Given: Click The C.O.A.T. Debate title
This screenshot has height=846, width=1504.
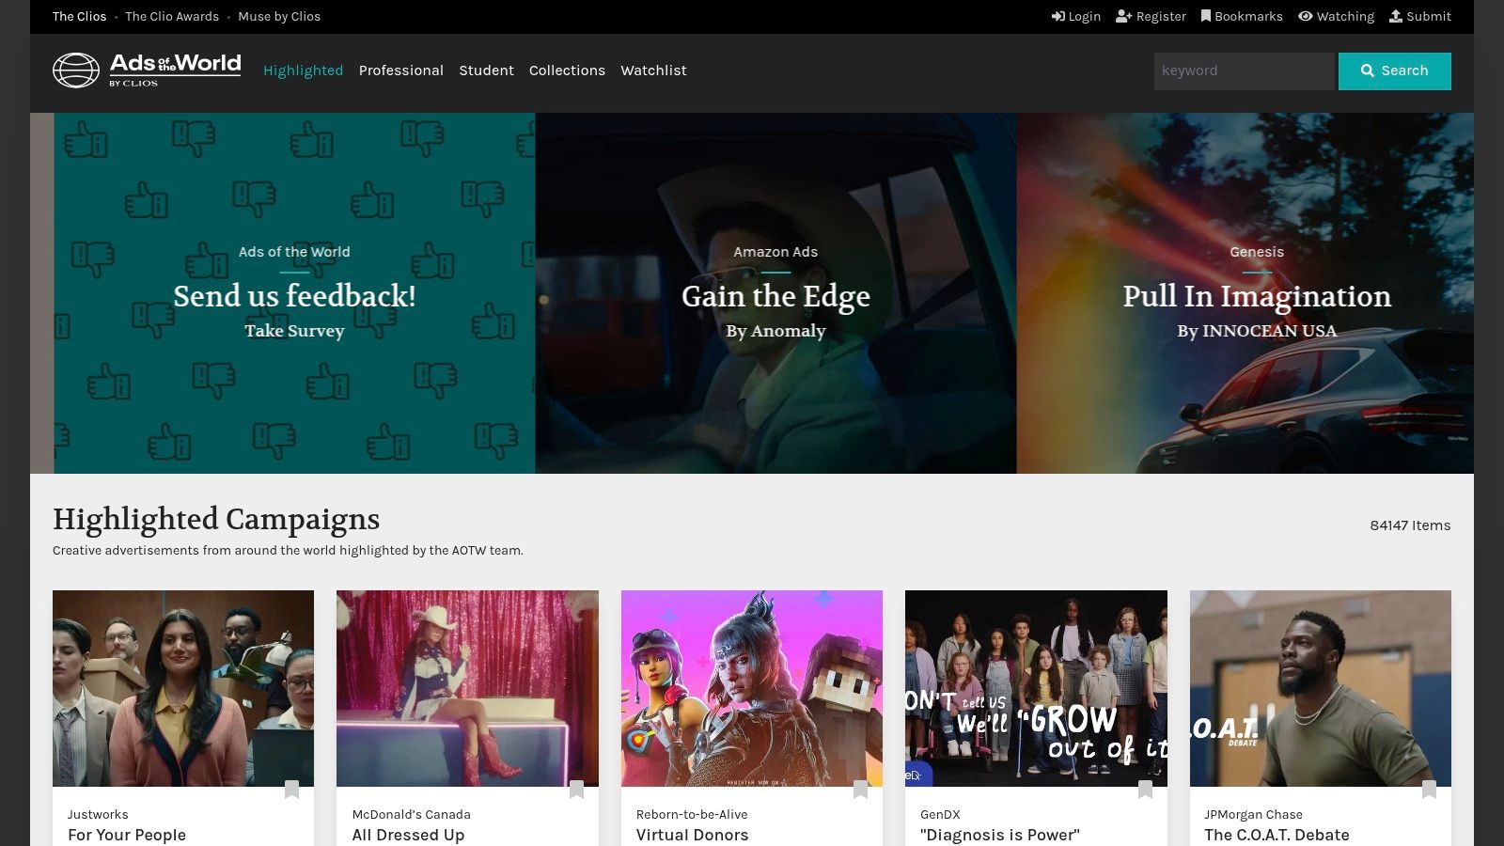Looking at the screenshot, I should [x=1277, y=835].
